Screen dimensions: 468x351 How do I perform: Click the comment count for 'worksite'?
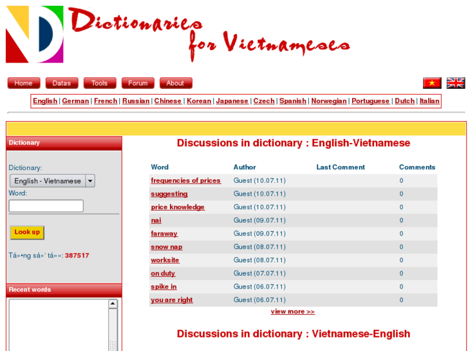401,260
